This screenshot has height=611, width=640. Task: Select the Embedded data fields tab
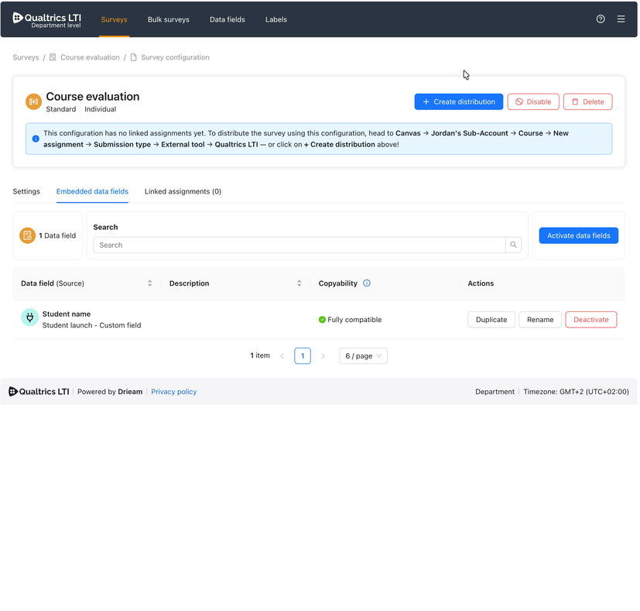pos(92,191)
